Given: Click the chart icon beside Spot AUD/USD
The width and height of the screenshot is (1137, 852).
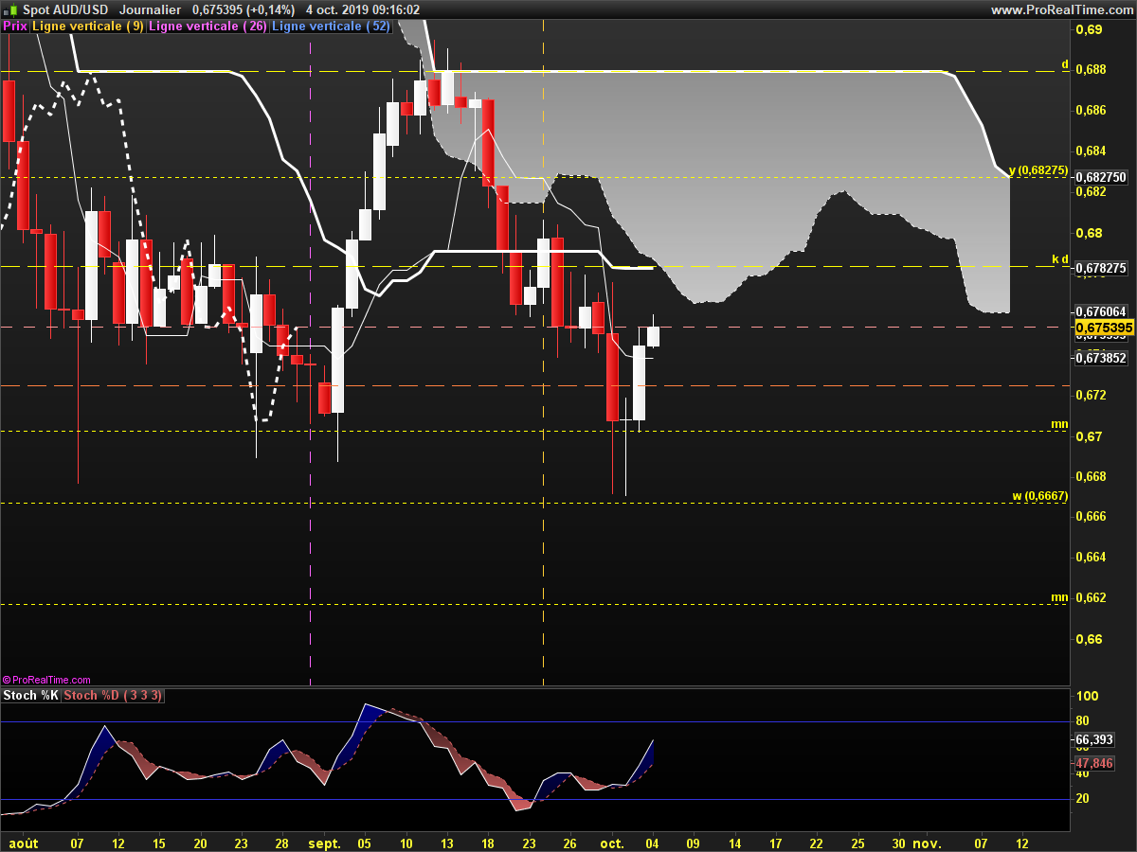Looking at the screenshot, I should (10, 9).
